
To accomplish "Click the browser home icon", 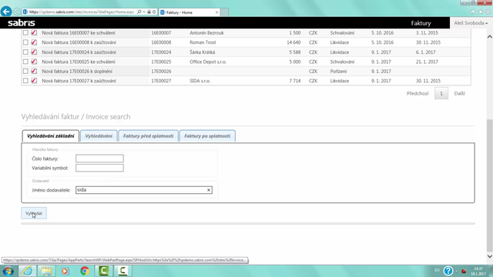I will [472, 12].
